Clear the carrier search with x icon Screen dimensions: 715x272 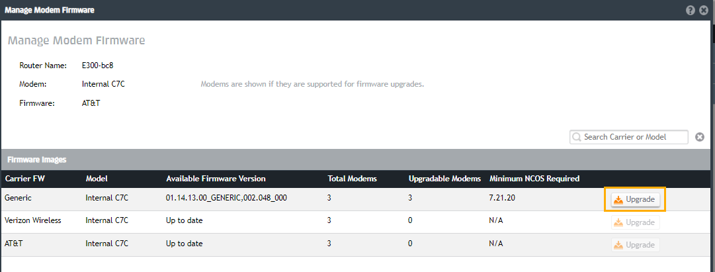pyautogui.click(x=700, y=137)
